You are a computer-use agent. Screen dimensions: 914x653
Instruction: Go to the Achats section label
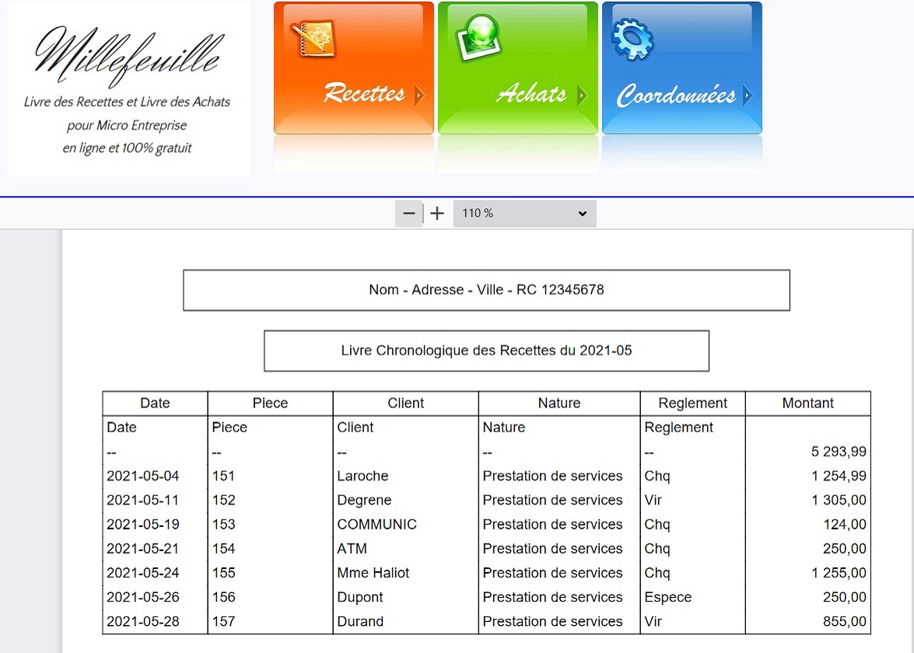[531, 94]
